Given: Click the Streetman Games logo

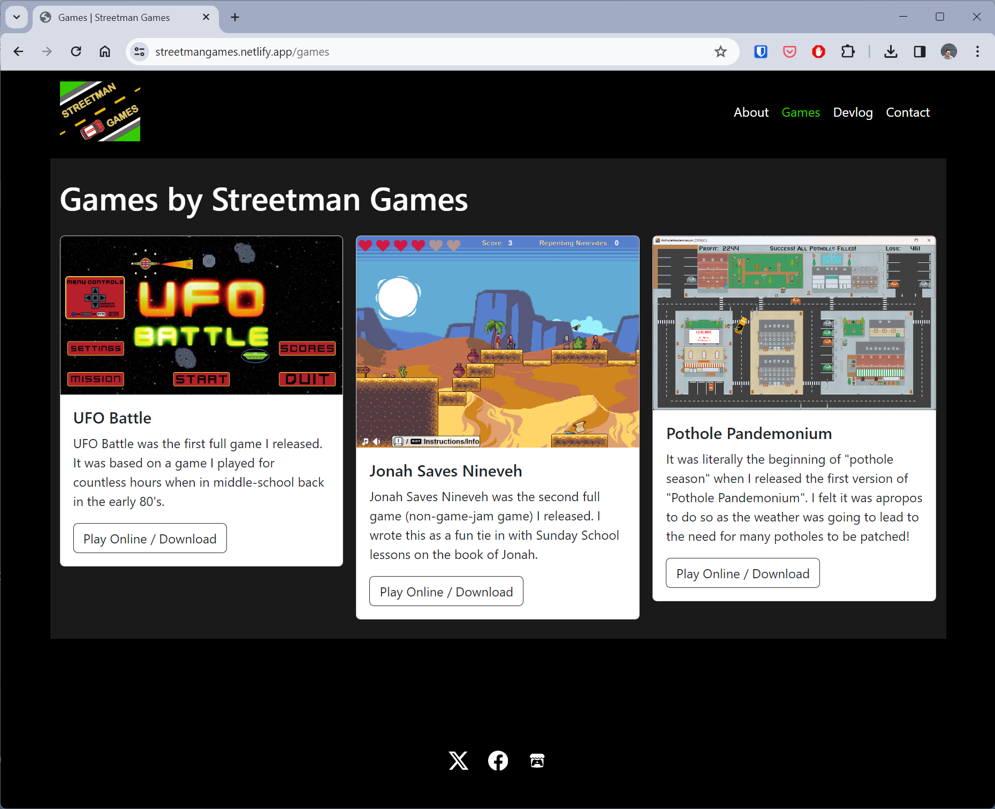Looking at the screenshot, I should 100,111.
